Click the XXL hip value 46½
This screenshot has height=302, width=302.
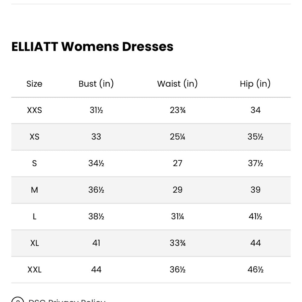tap(255, 270)
